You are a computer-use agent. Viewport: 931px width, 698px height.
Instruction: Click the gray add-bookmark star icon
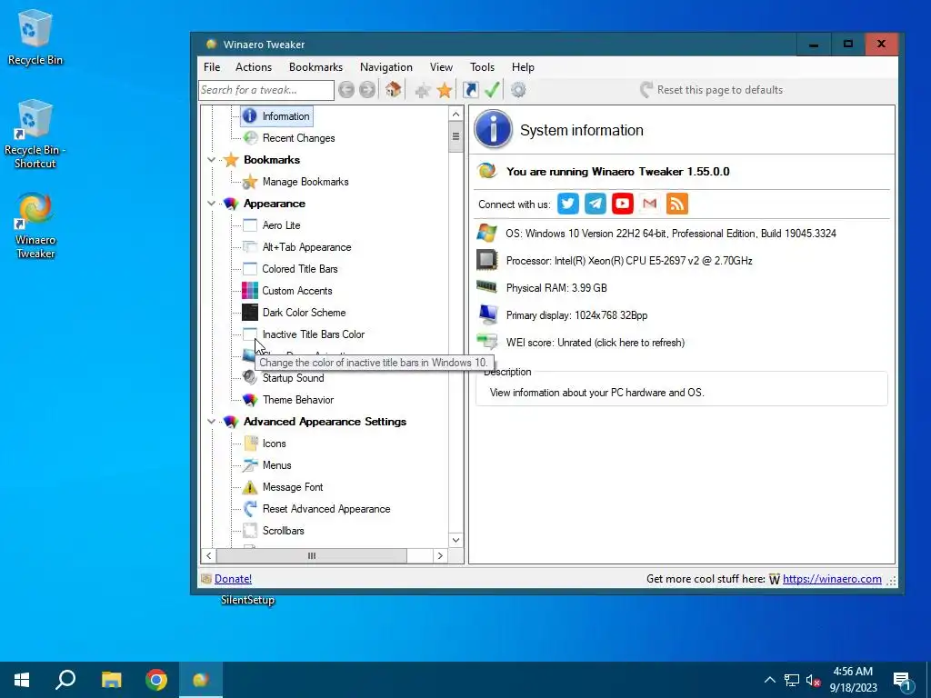[x=423, y=91]
